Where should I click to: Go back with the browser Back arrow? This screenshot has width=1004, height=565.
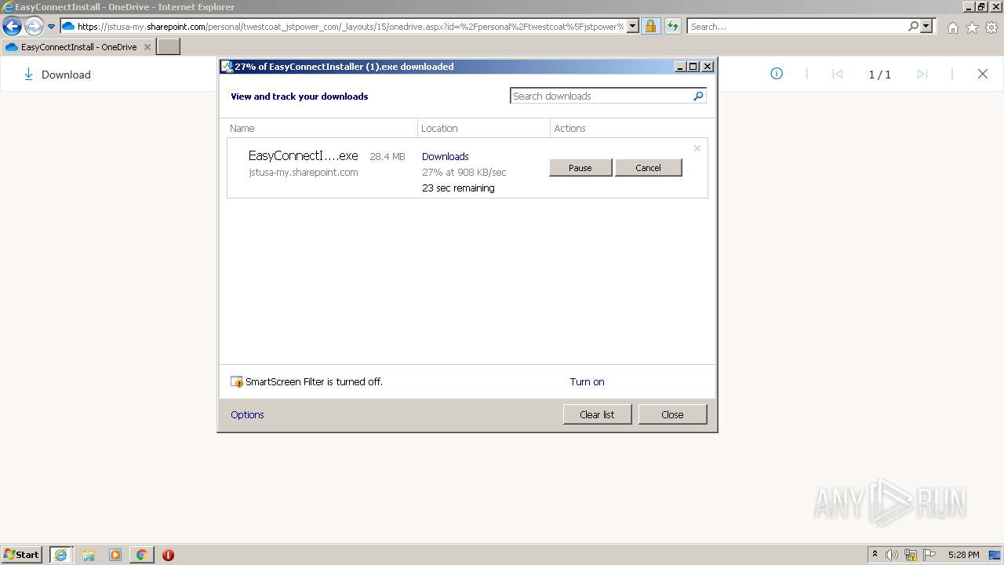[12, 26]
